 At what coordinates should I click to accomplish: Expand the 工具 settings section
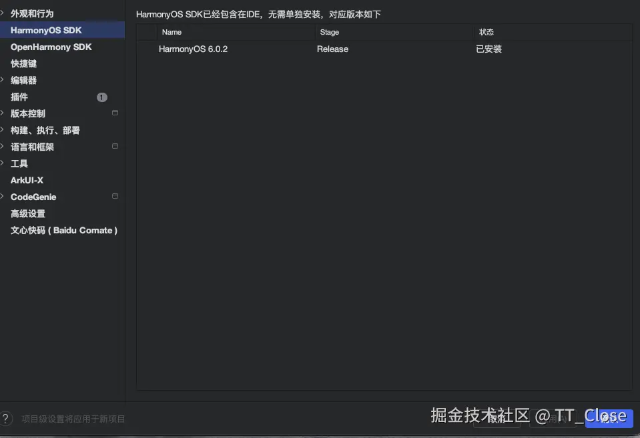pos(3,163)
